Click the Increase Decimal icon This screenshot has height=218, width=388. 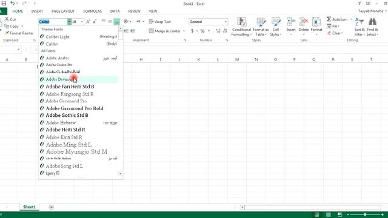click(218, 31)
